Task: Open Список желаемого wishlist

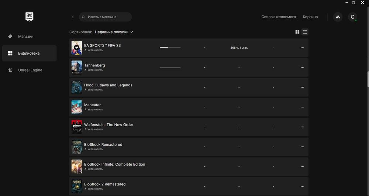Action: (279, 17)
